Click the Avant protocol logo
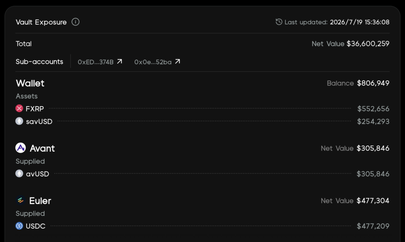The image size is (405, 242). pos(21,148)
